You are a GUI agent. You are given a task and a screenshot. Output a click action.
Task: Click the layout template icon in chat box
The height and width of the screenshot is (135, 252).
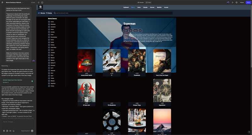point(7,131)
